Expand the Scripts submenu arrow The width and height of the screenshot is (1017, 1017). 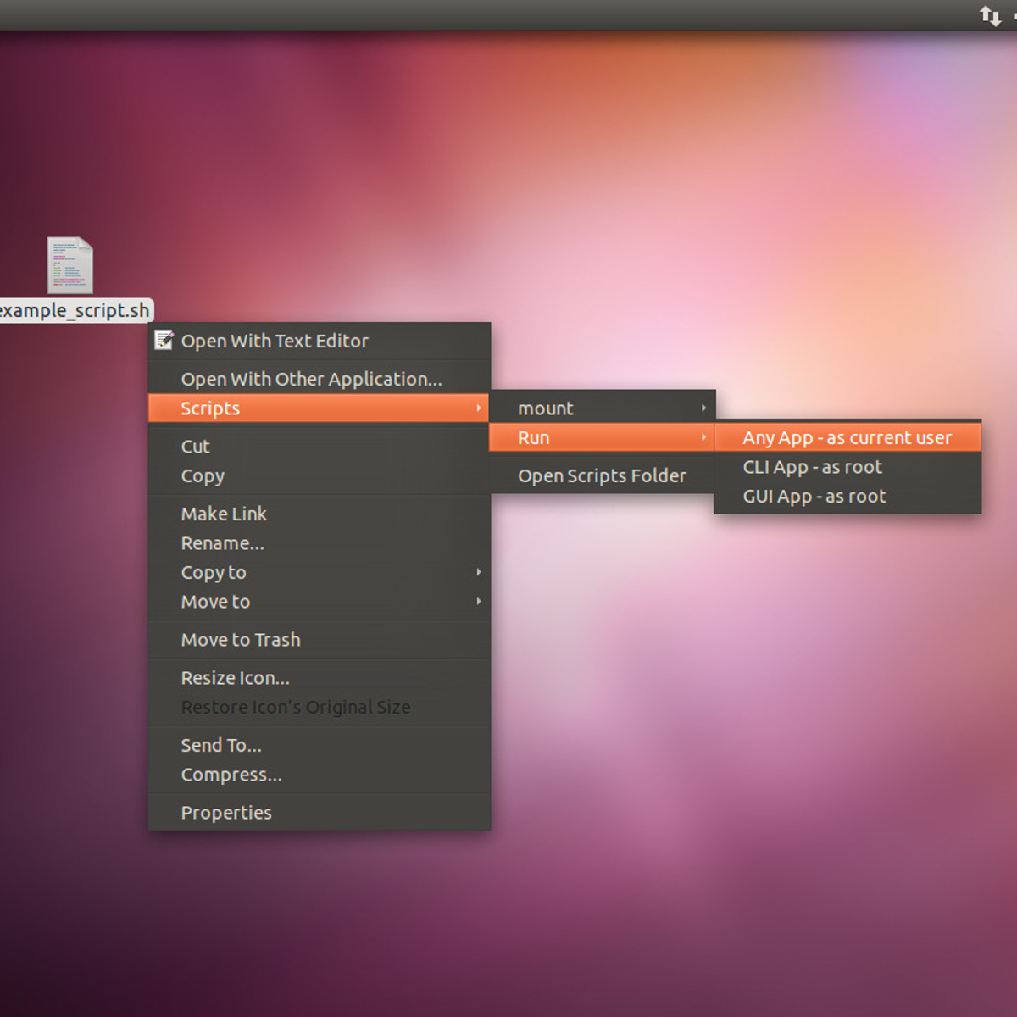(x=479, y=408)
